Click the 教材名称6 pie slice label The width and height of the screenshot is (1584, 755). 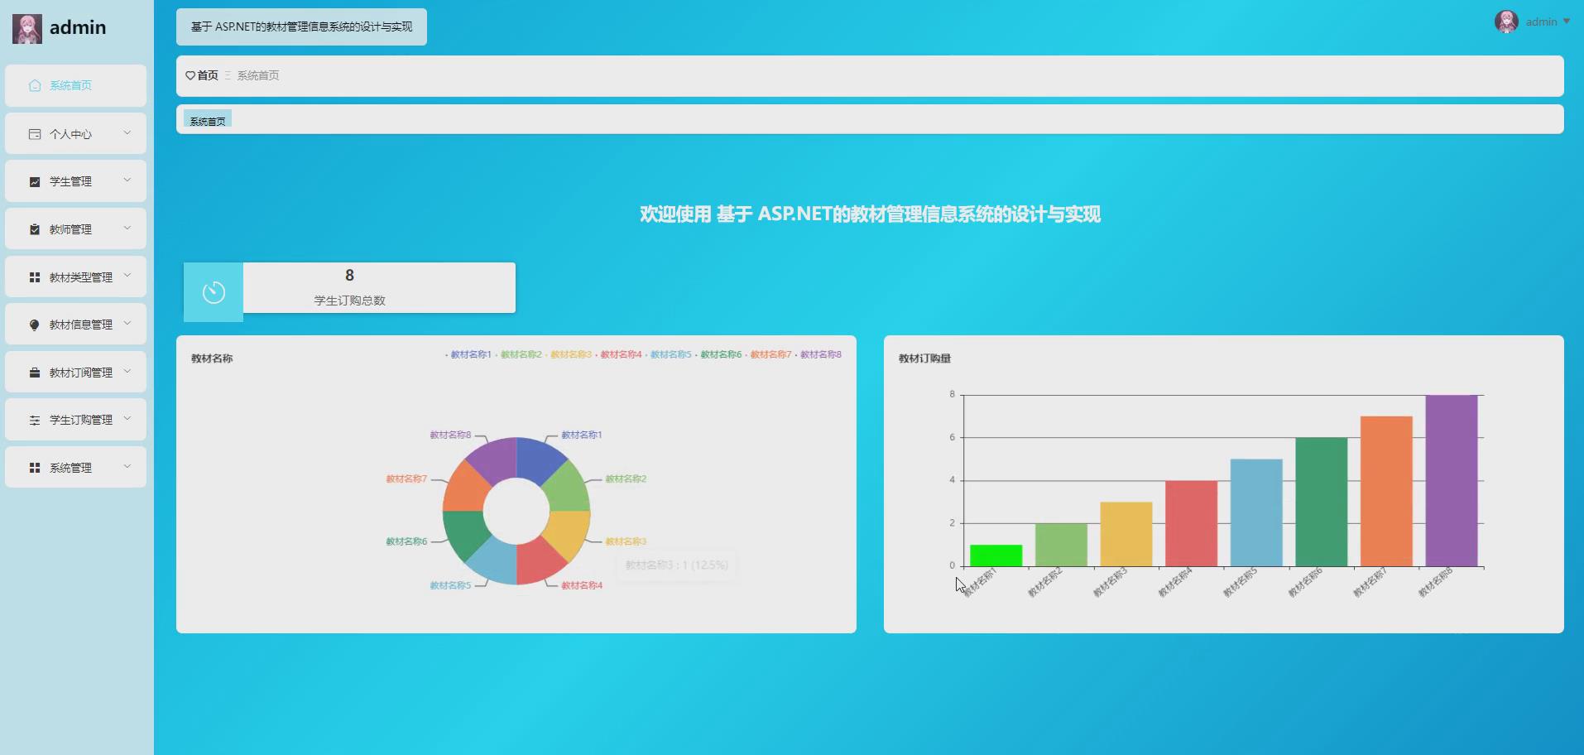[406, 541]
